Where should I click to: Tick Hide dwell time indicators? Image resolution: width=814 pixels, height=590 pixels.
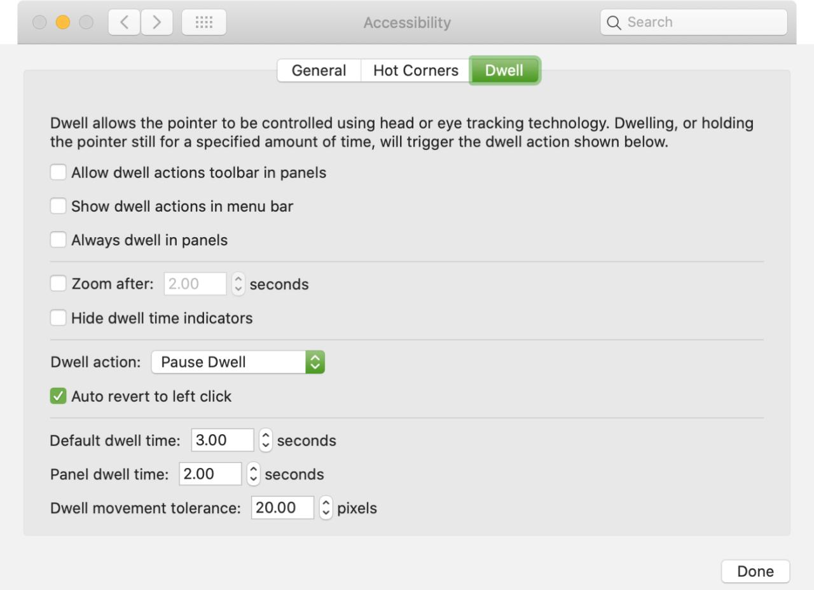[x=58, y=318]
